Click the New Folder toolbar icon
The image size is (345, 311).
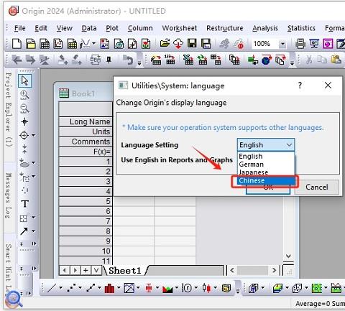[x=31, y=44]
